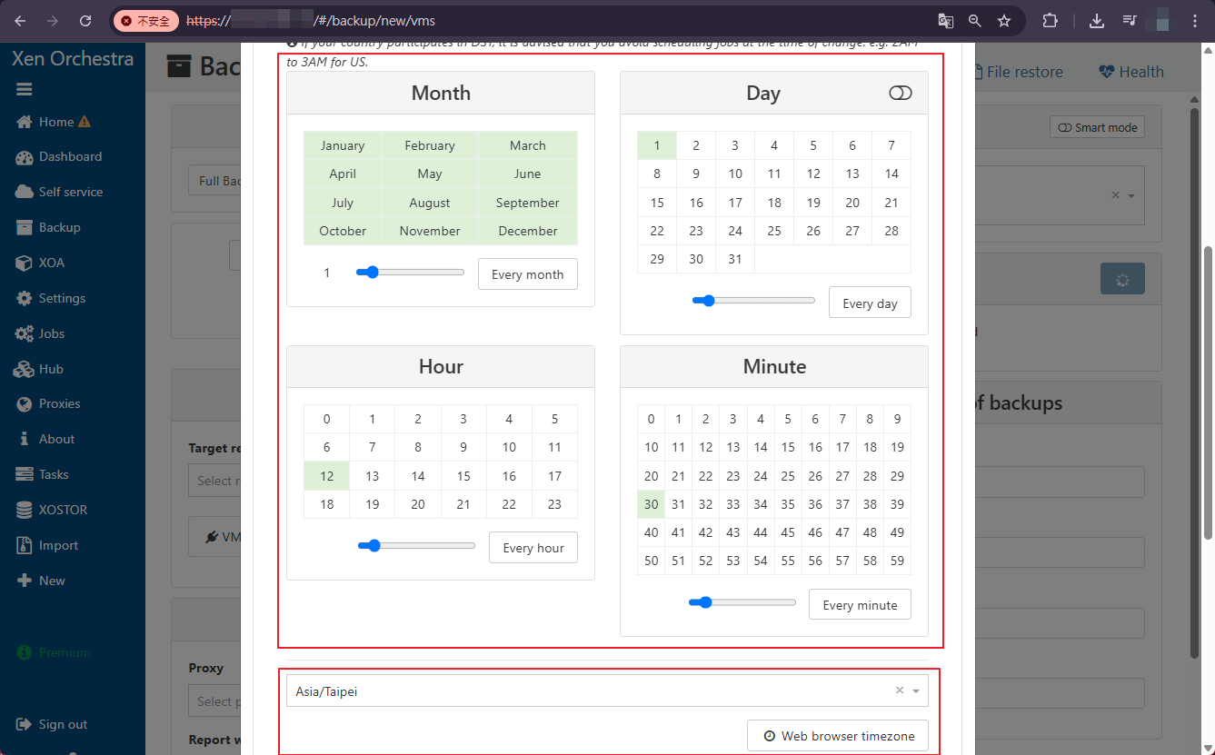
Task: Click the translate page icon
Action: pos(946,20)
